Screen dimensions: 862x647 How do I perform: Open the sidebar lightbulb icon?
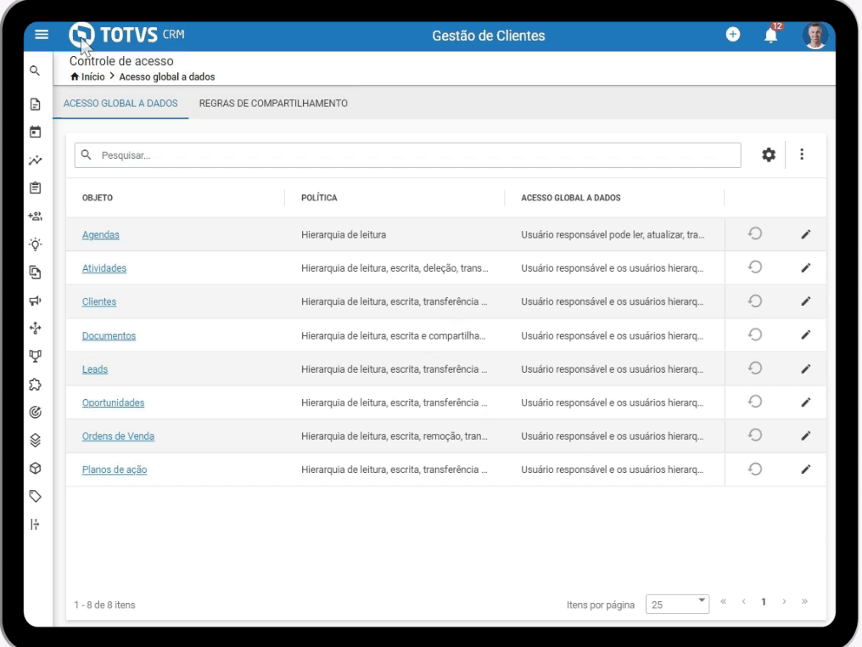35,245
